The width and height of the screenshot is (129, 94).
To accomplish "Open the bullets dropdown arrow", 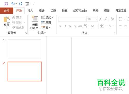I will [x=124, y=19].
